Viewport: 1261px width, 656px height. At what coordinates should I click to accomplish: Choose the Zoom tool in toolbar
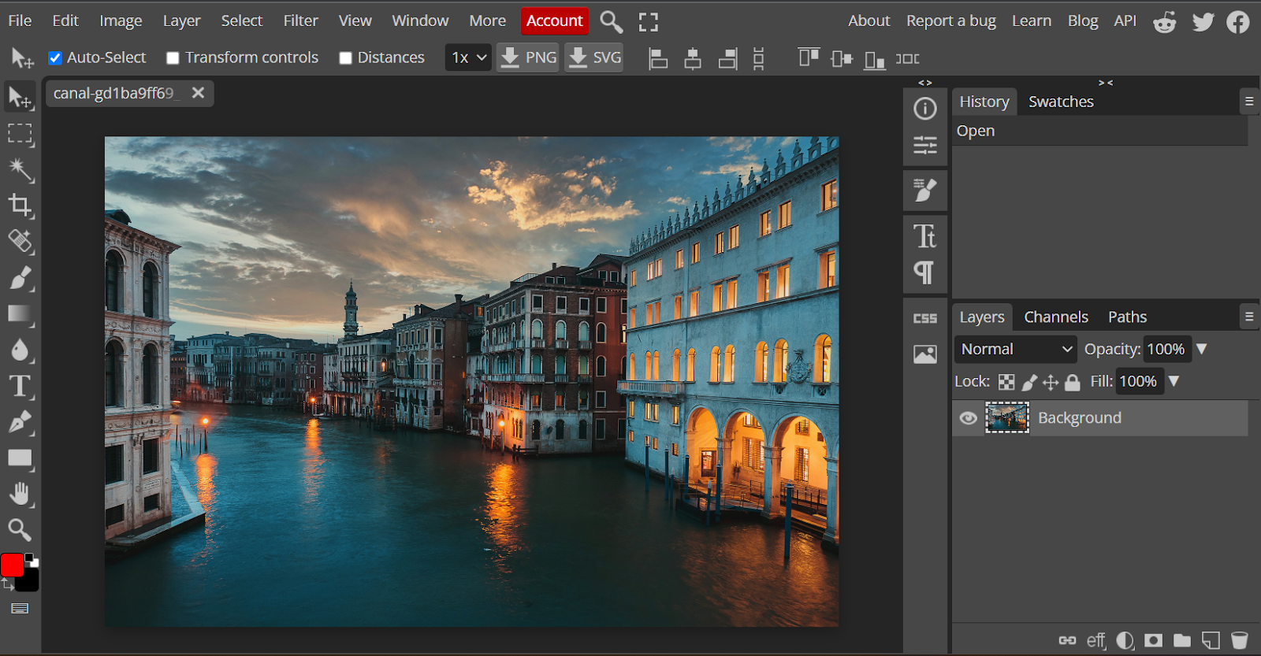pos(20,529)
